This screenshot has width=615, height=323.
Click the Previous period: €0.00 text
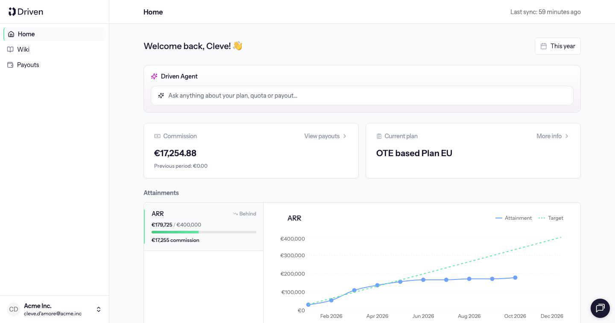181,166
